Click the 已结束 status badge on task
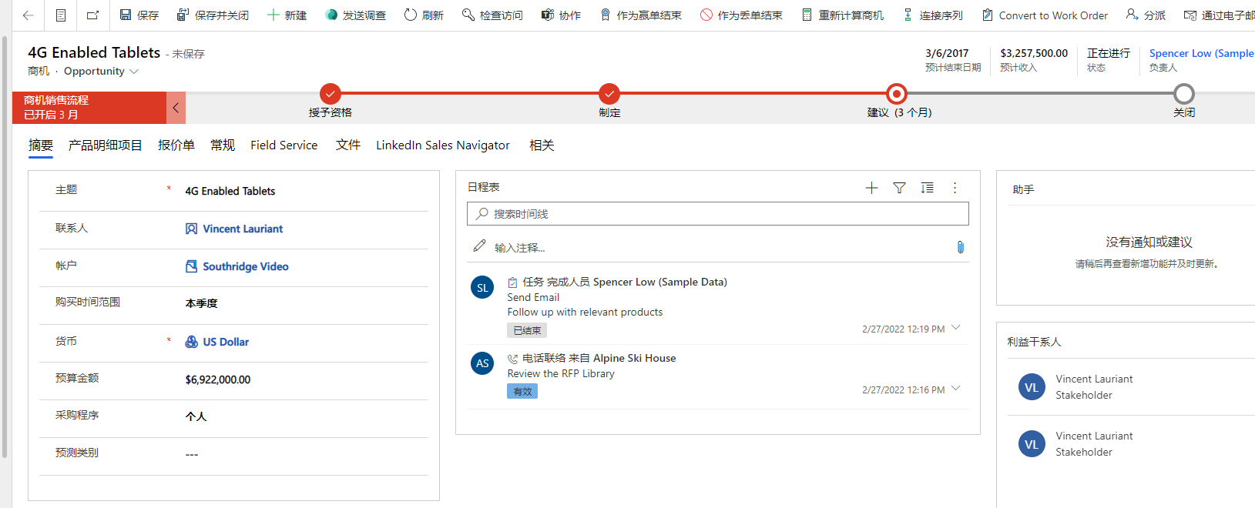Screen dimensions: 1255x508 [x=527, y=330]
